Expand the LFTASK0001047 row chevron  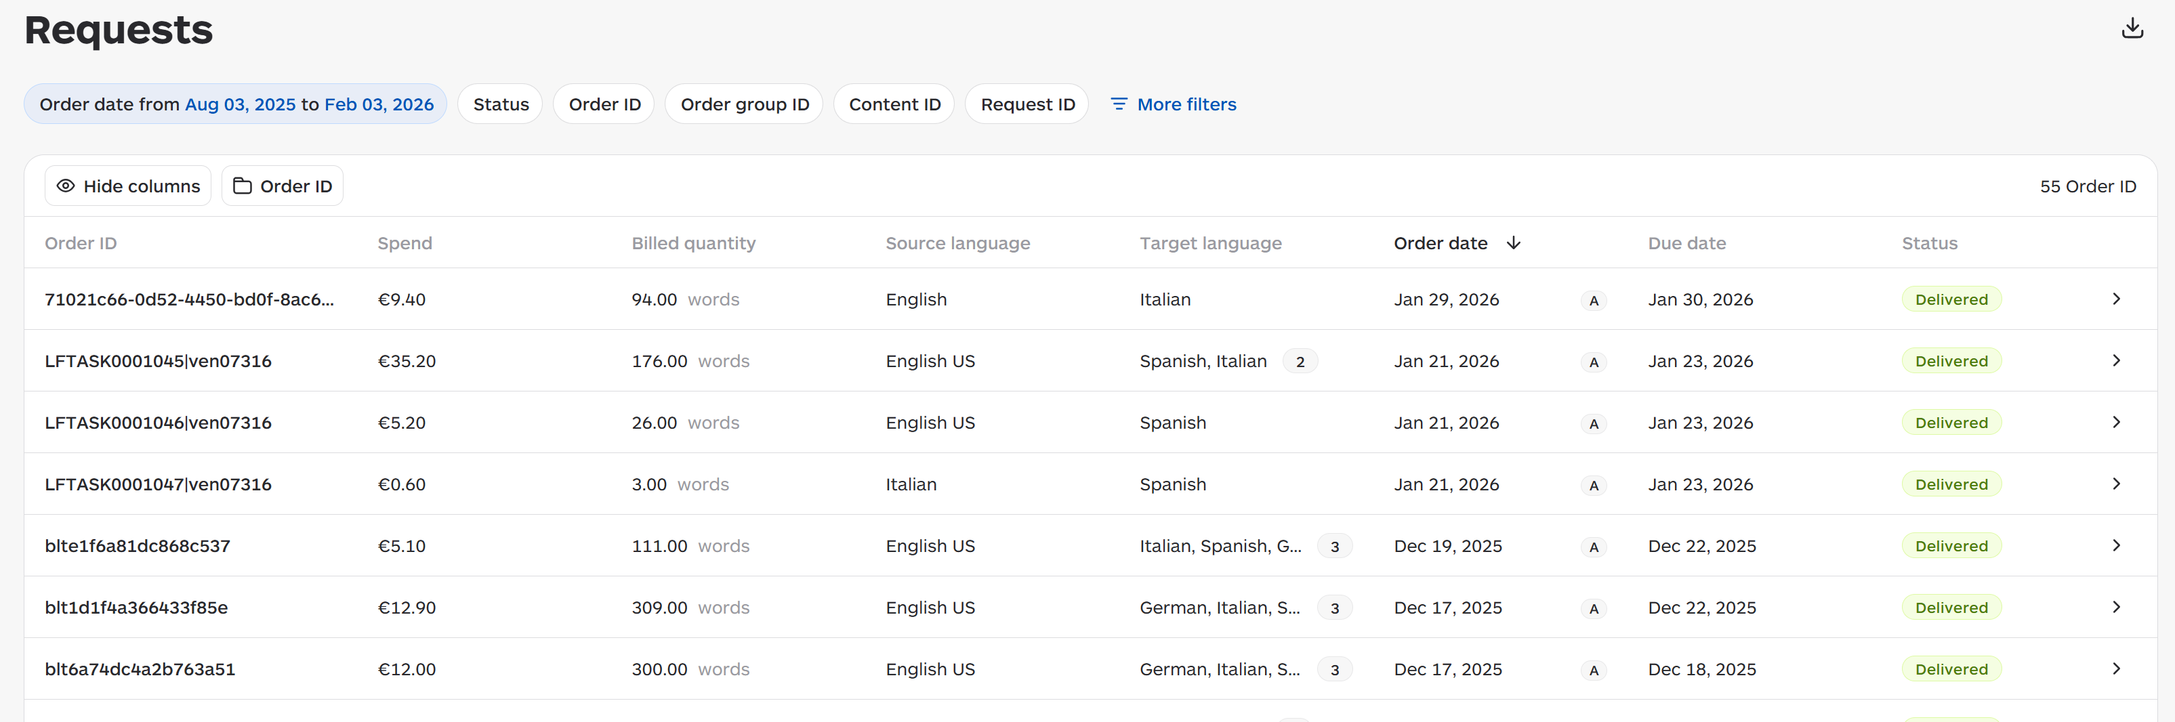(2116, 484)
